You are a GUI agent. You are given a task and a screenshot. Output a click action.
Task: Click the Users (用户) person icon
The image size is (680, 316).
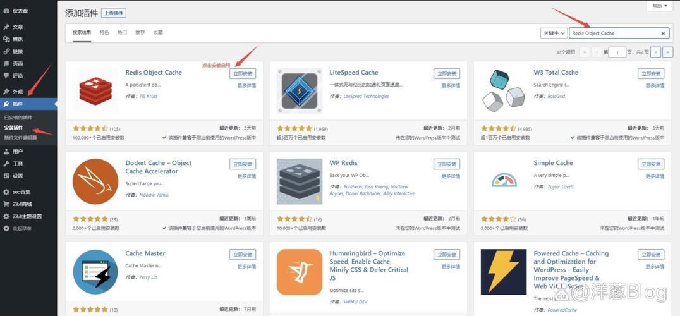coord(6,151)
